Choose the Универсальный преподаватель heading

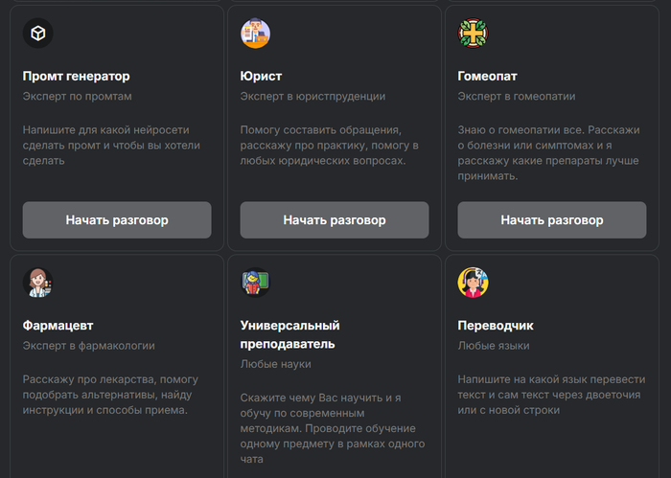(x=289, y=334)
